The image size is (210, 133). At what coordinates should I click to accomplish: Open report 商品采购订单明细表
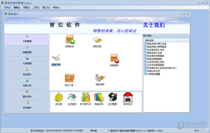pyautogui.click(x=155, y=47)
